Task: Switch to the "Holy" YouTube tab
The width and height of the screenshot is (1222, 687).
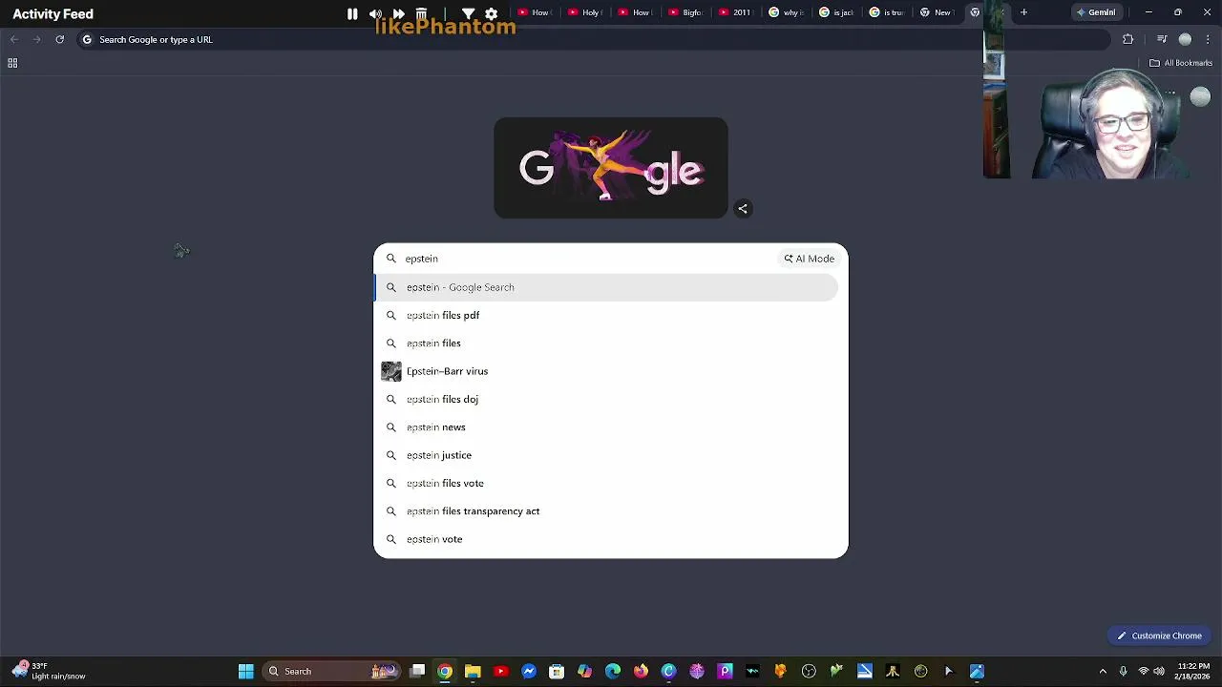Action: click(584, 12)
